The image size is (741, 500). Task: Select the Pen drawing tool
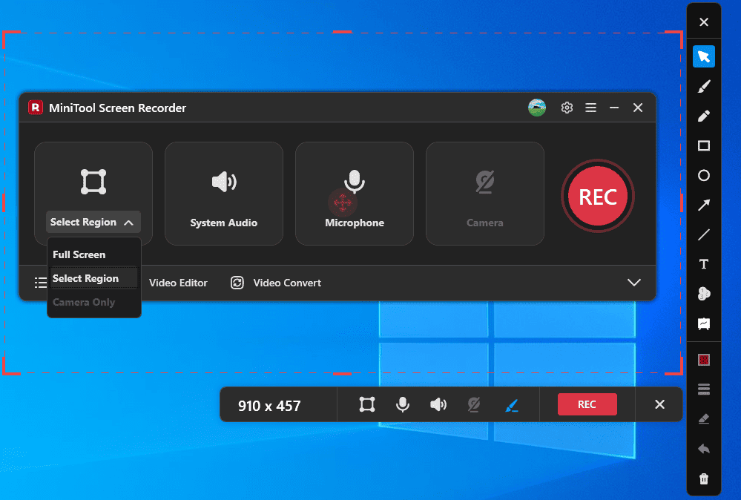coord(703,116)
